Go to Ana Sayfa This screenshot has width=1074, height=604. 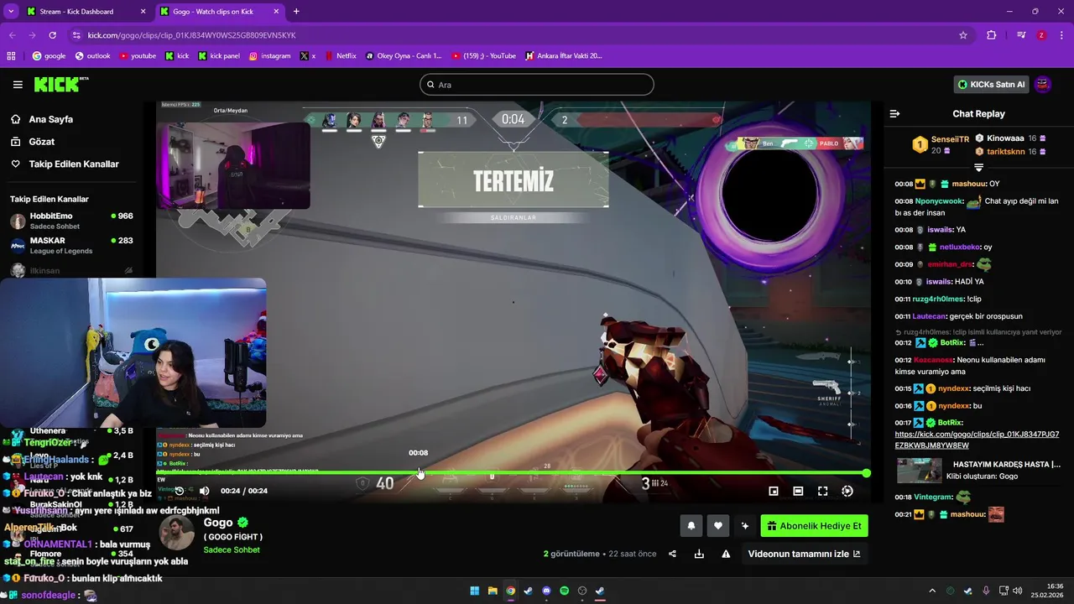tap(50, 119)
